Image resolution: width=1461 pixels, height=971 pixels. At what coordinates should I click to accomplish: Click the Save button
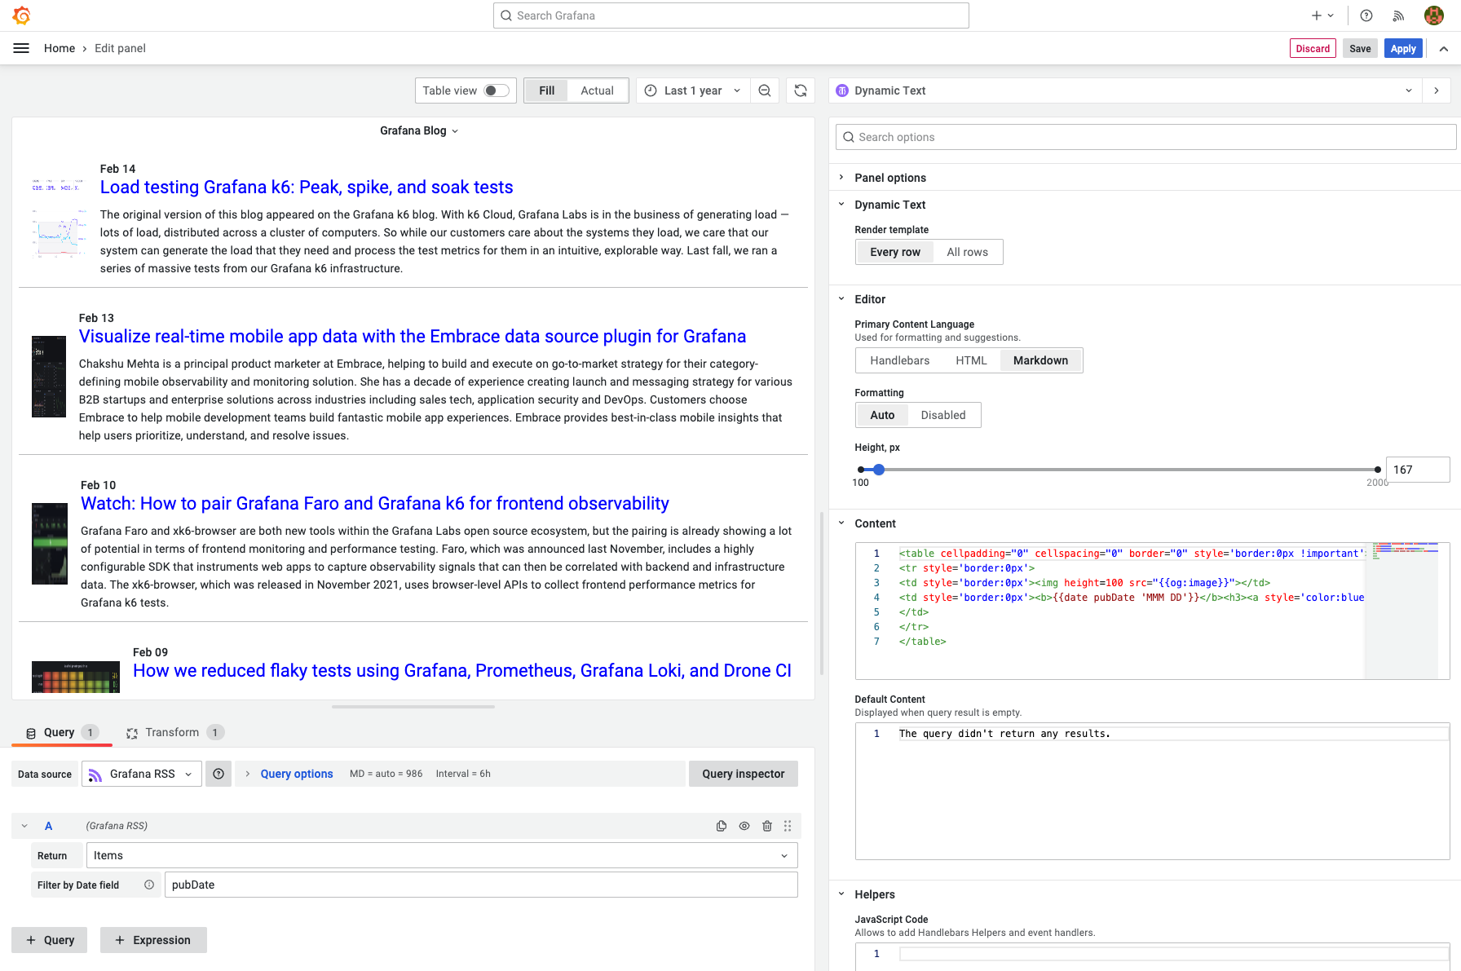click(x=1360, y=49)
